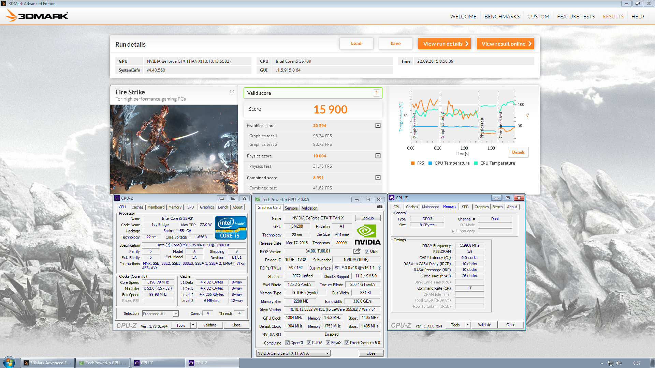Click the CPU-Z icon in the Memory window title bar

pos(392,198)
